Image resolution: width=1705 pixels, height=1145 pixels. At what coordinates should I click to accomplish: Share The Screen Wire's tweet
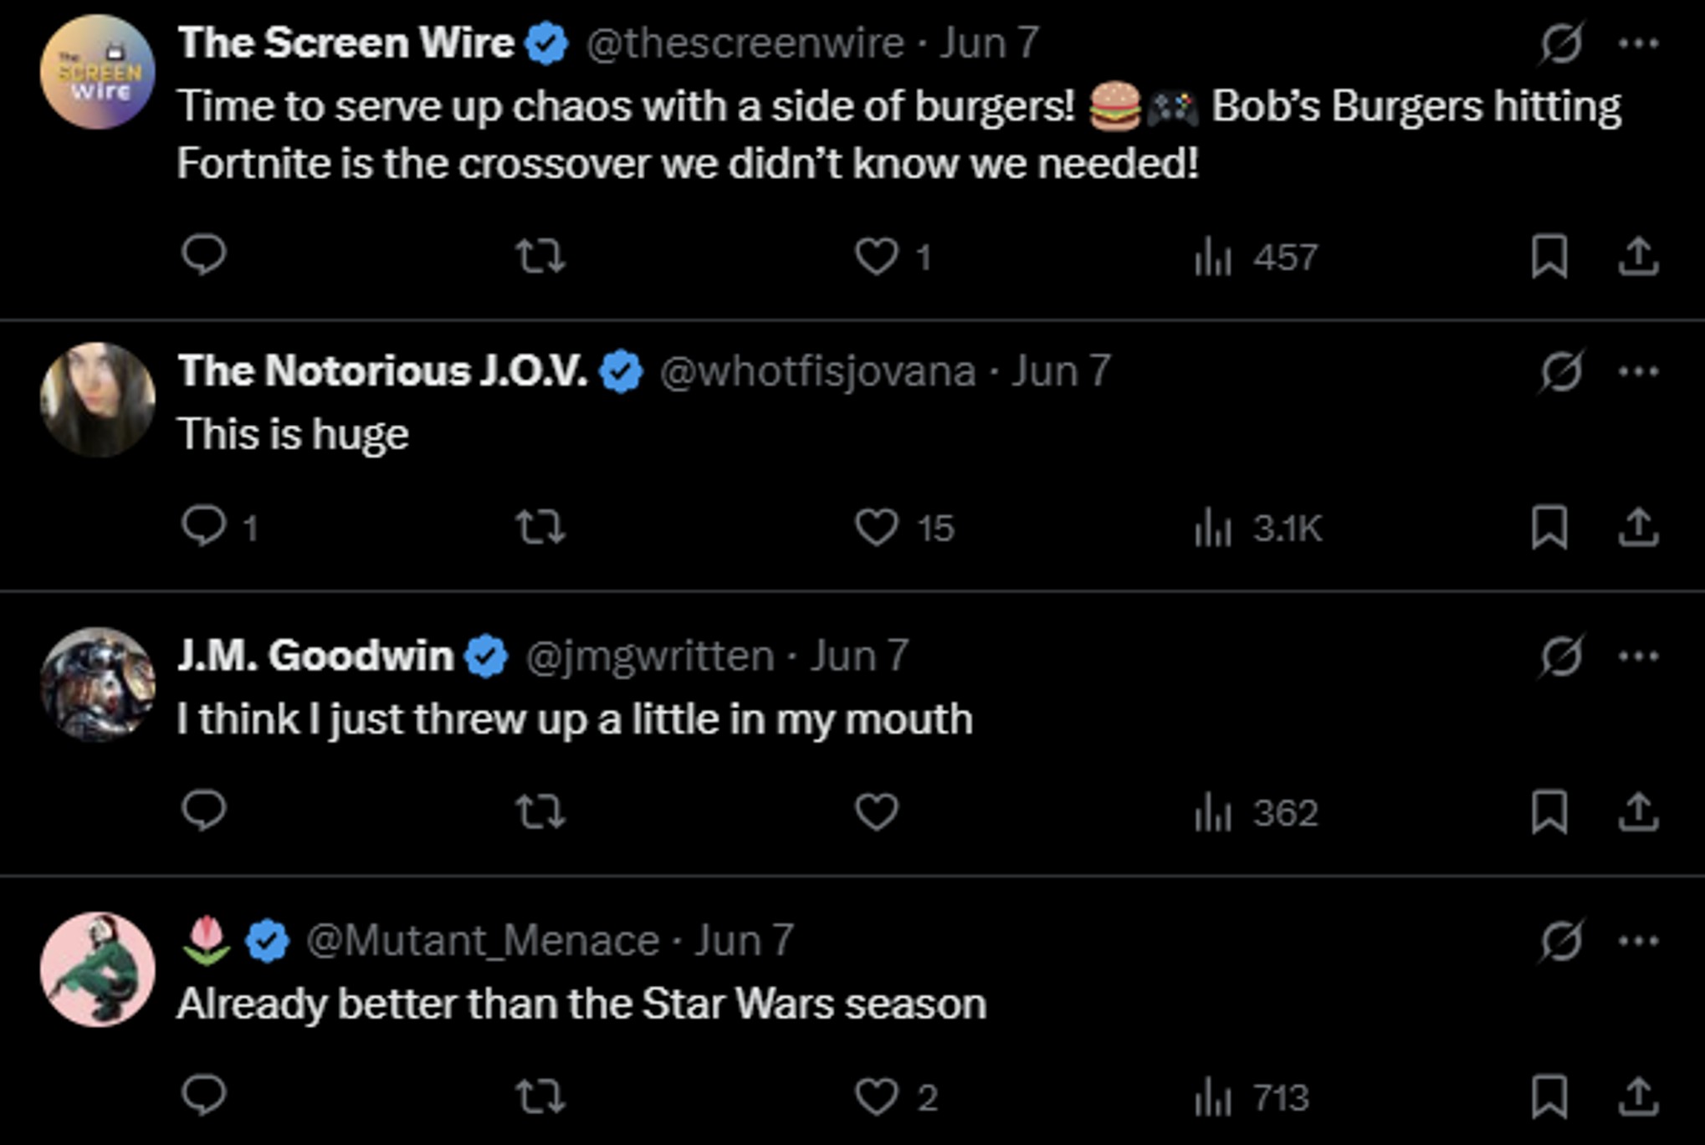click(1637, 256)
